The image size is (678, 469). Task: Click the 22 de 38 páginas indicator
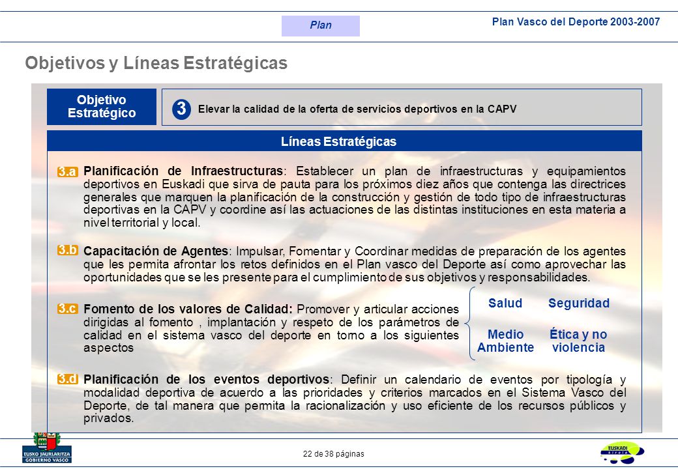(333, 454)
